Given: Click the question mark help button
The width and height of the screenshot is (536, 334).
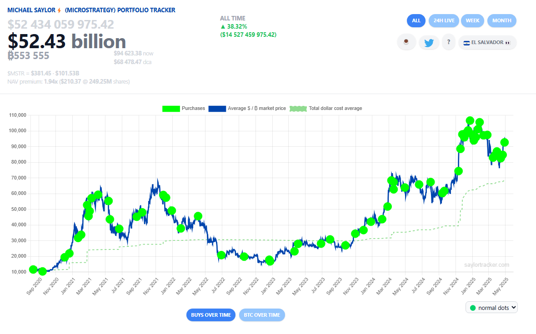Looking at the screenshot, I should pyautogui.click(x=449, y=42).
